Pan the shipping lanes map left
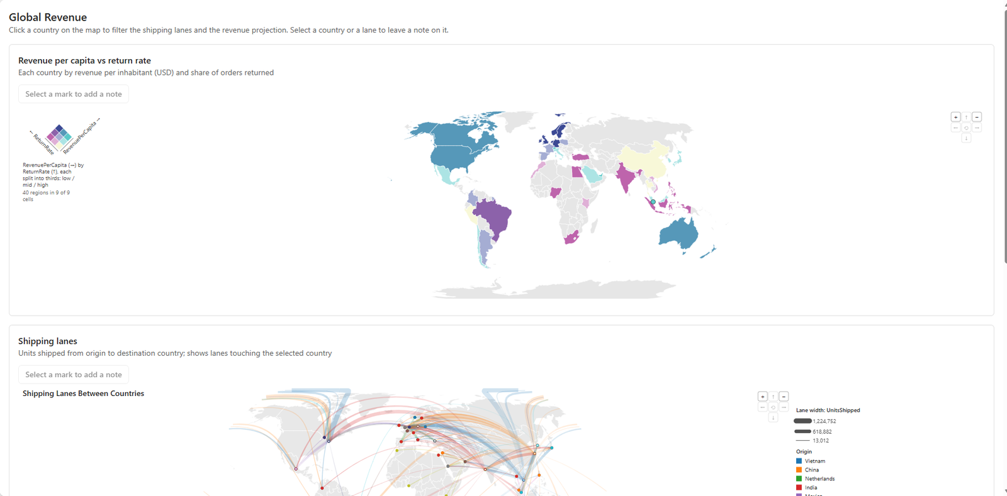This screenshot has height=496, width=1007. coord(762,407)
